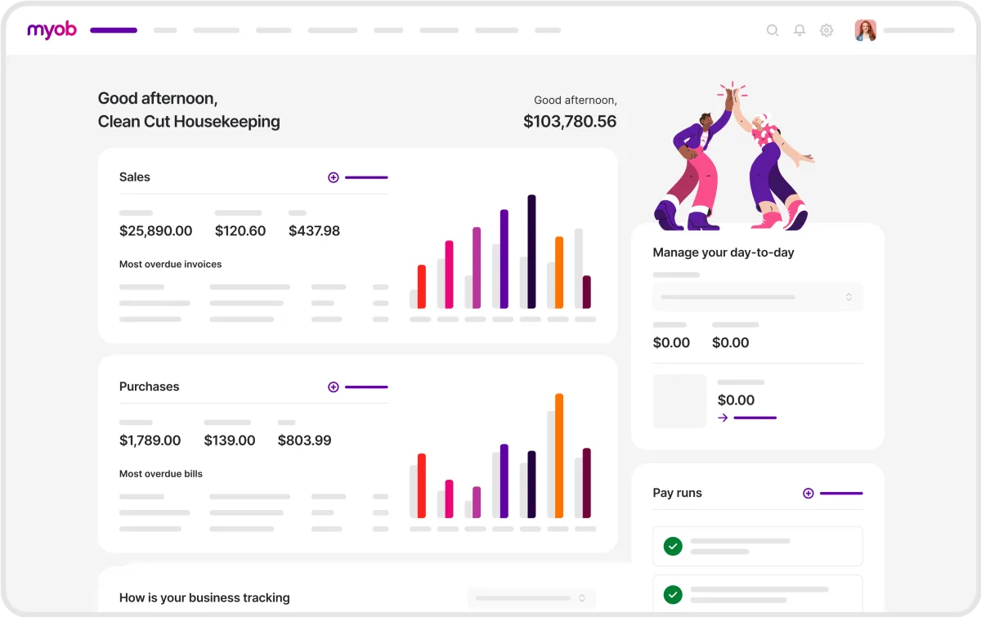Click second green checkmark in Pay runs

(672, 594)
